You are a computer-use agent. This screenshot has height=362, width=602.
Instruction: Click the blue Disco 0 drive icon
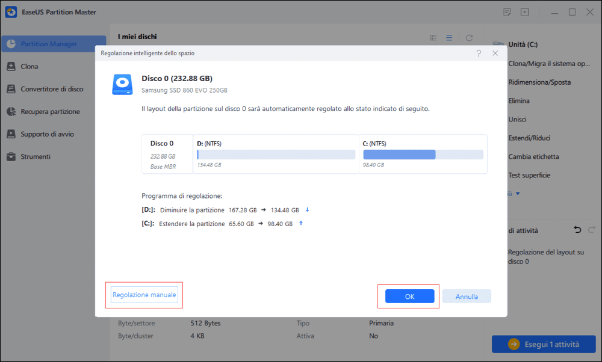[x=122, y=84]
